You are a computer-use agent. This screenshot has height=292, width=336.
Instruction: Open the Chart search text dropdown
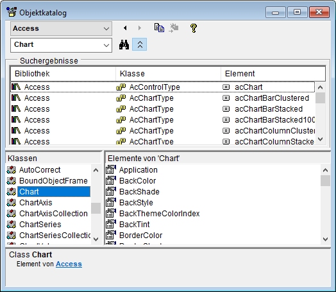tap(61, 45)
